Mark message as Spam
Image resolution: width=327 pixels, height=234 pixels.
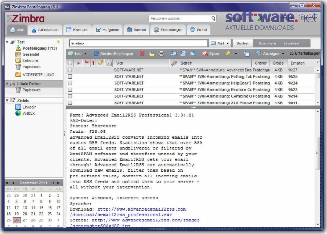pyautogui.click(x=210, y=54)
